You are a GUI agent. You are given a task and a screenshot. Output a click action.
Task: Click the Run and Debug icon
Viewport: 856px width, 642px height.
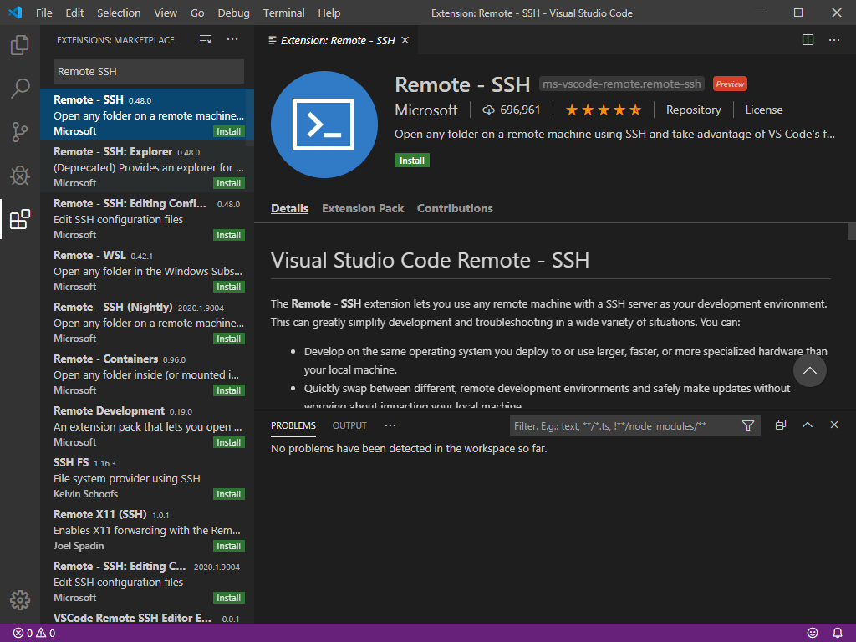click(x=20, y=174)
